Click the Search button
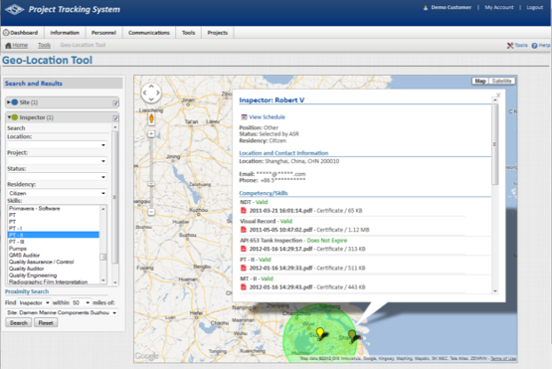This screenshot has height=369, width=552. click(x=18, y=322)
